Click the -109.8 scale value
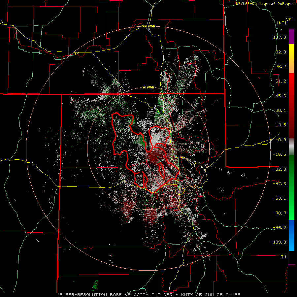297x297 pixels. [x=279, y=242]
